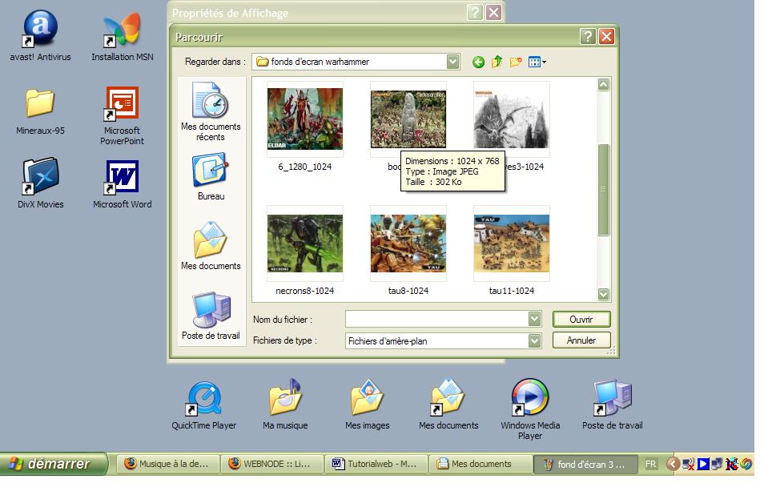Click the file name label tau11-1024
This screenshot has height=483, width=764.
(512, 291)
